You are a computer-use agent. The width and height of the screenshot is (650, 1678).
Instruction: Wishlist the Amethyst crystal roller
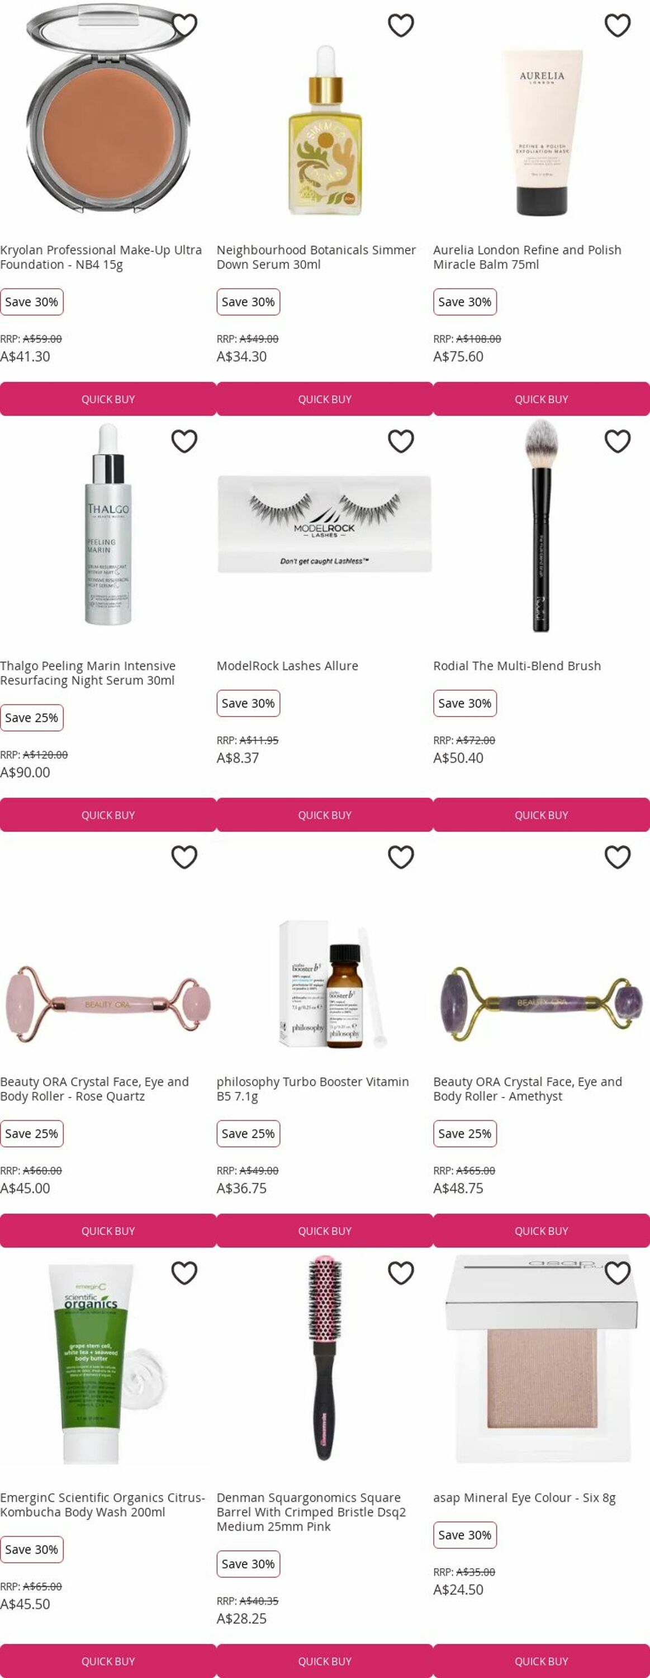(x=618, y=856)
